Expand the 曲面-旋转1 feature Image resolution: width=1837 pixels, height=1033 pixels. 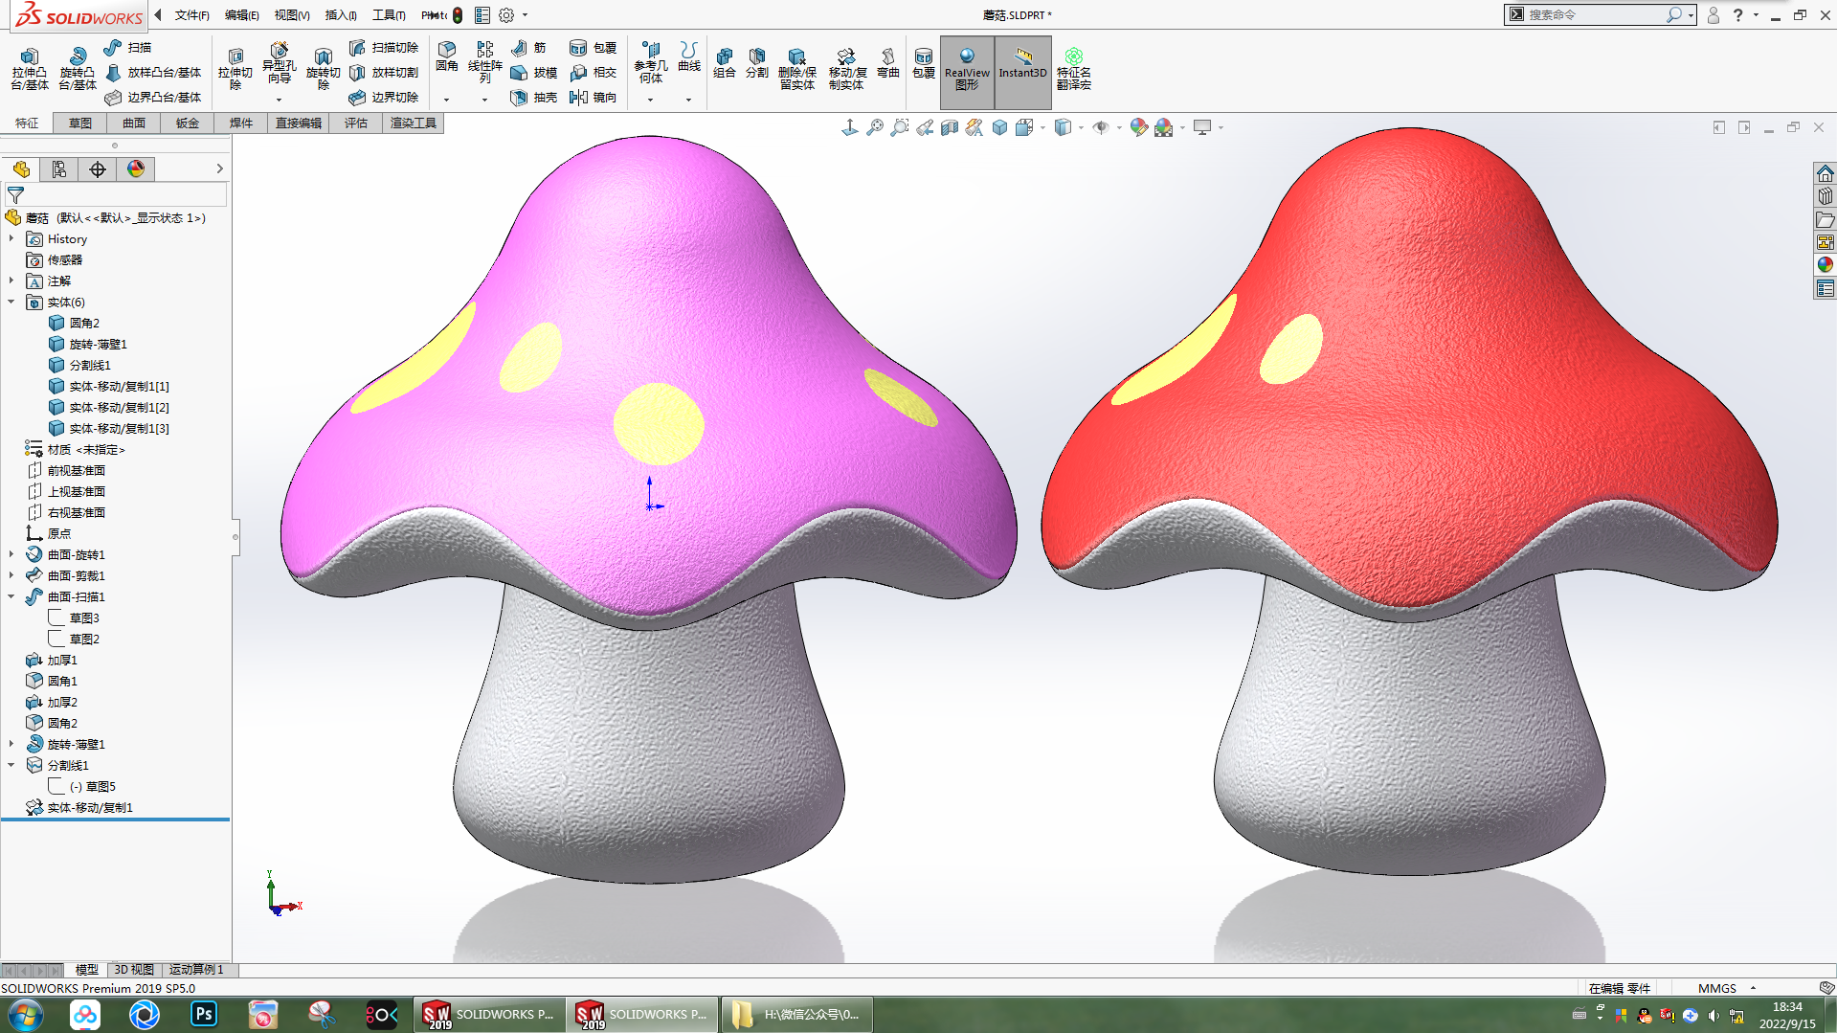click(x=11, y=555)
